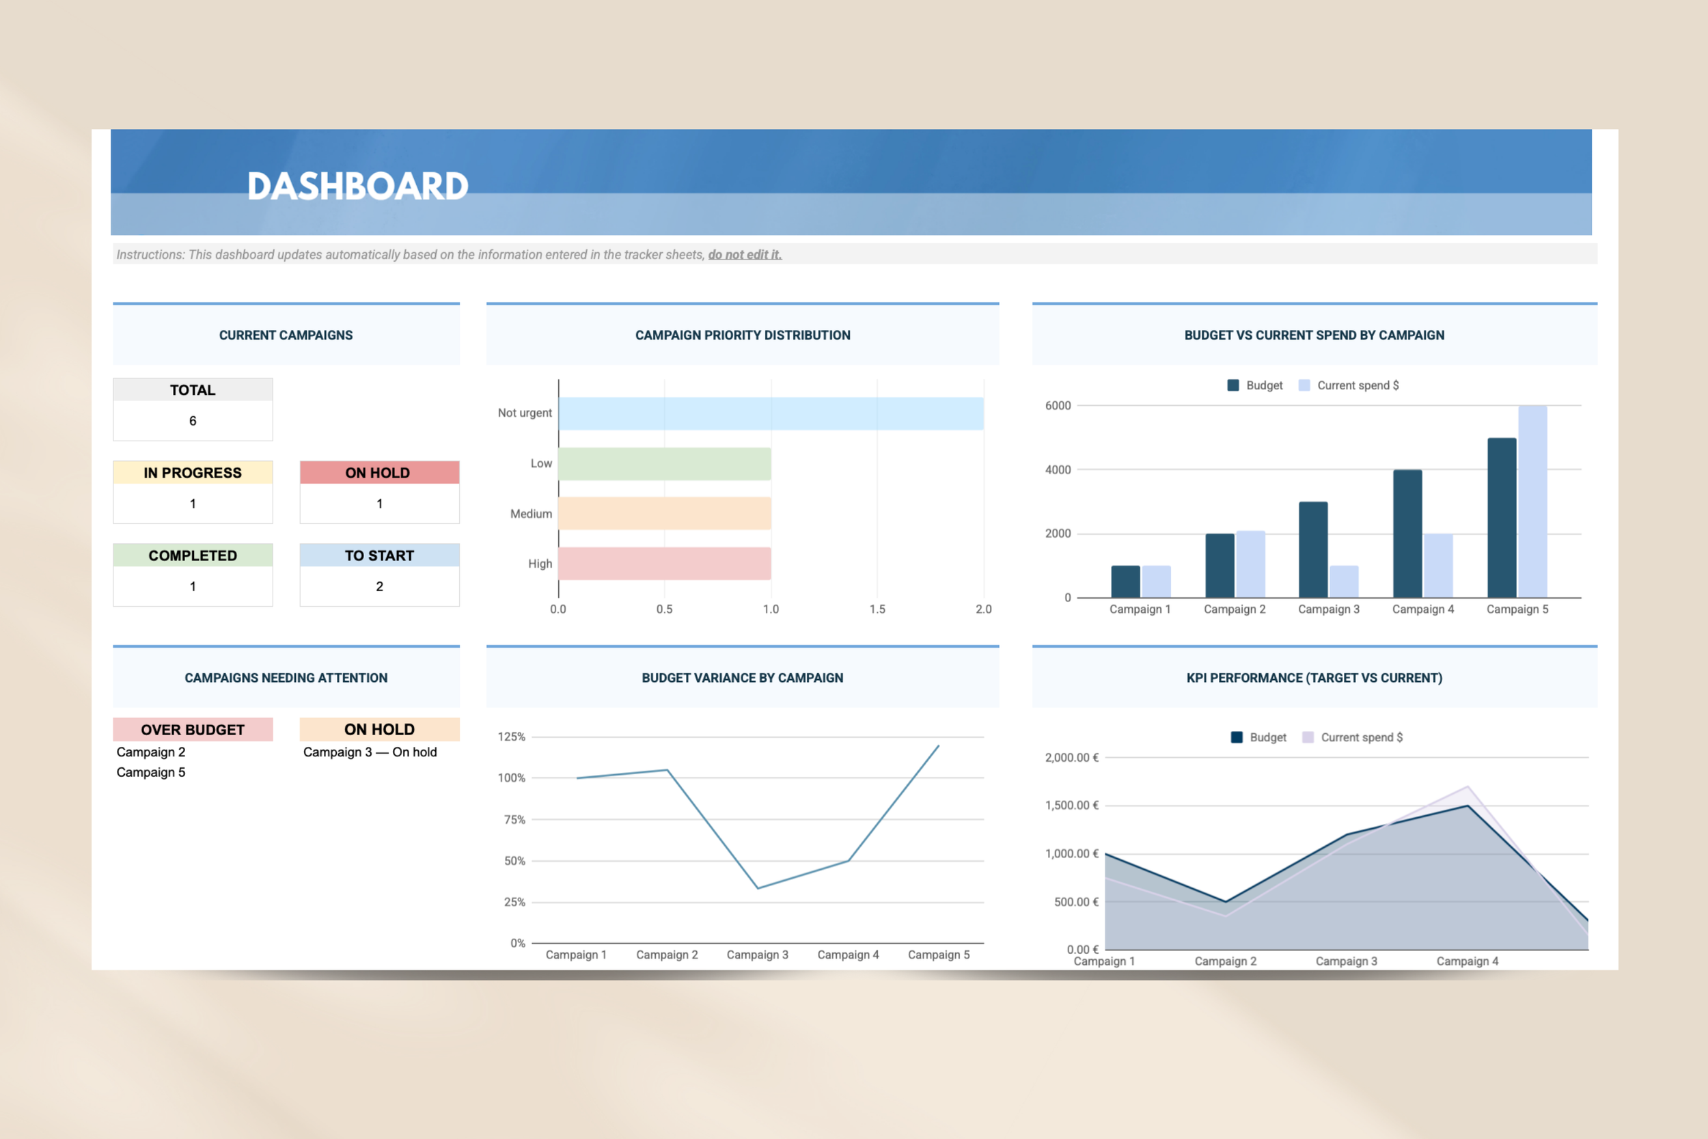Click the IN PROGRESS label cell
Screen dimensions: 1708x1139
pyautogui.click(x=193, y=472)
